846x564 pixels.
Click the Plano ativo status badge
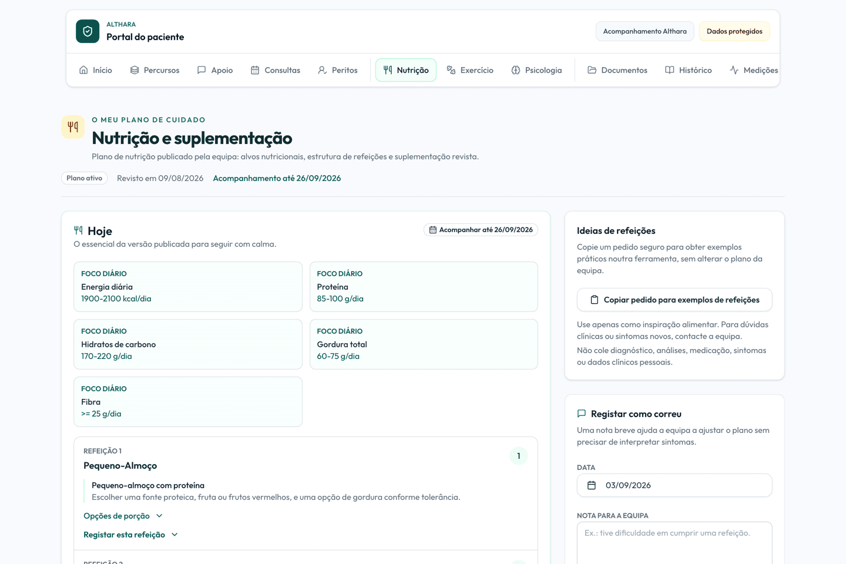pos(85,178)
